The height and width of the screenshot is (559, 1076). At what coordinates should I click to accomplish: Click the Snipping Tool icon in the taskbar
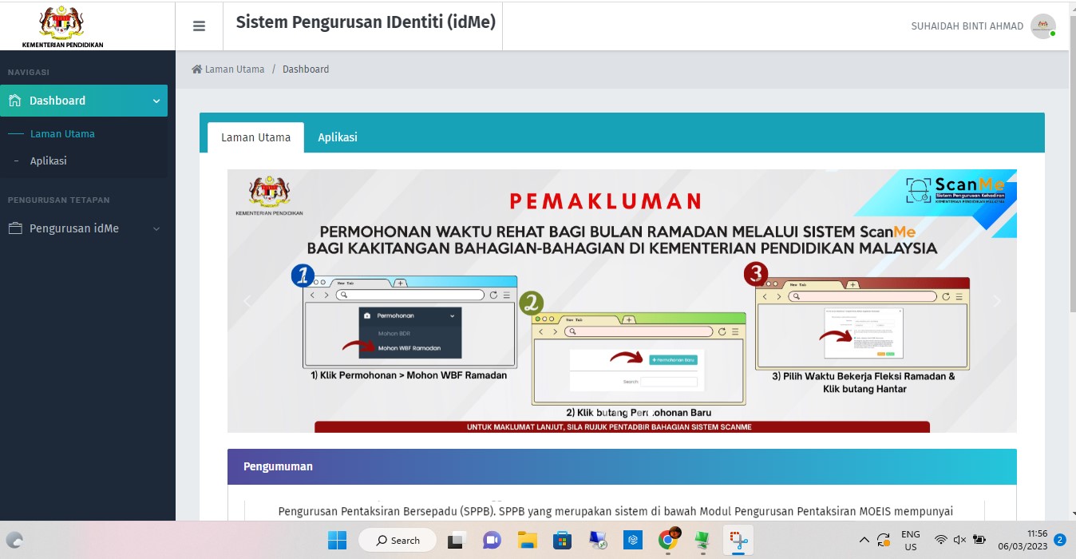point(739,541)
